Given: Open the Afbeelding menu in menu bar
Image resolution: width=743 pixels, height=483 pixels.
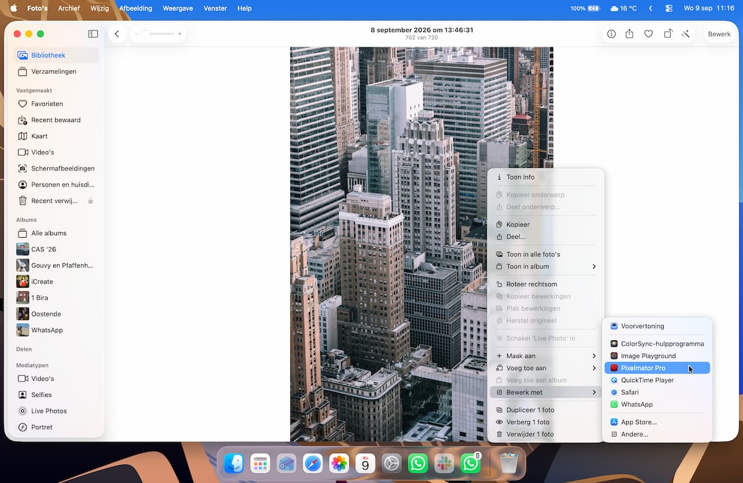Looking at the screenshot, I should pyautogui.click(x=136, y=8).
